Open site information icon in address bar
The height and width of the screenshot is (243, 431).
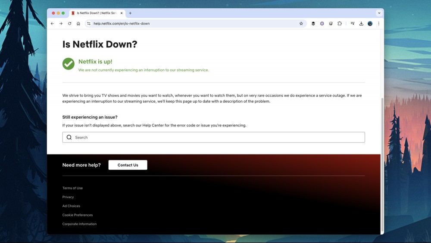pos(89,24)
